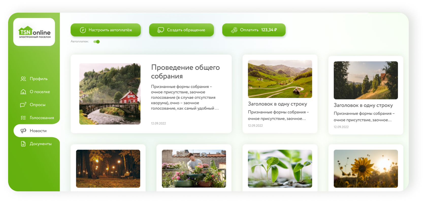Open the Документы section
Viewport: 425px width, 203px height.
[x=41, y=144]
